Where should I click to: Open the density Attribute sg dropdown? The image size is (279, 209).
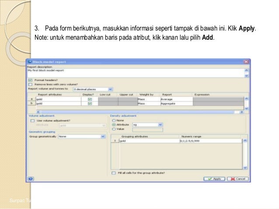tap(160, 125)
